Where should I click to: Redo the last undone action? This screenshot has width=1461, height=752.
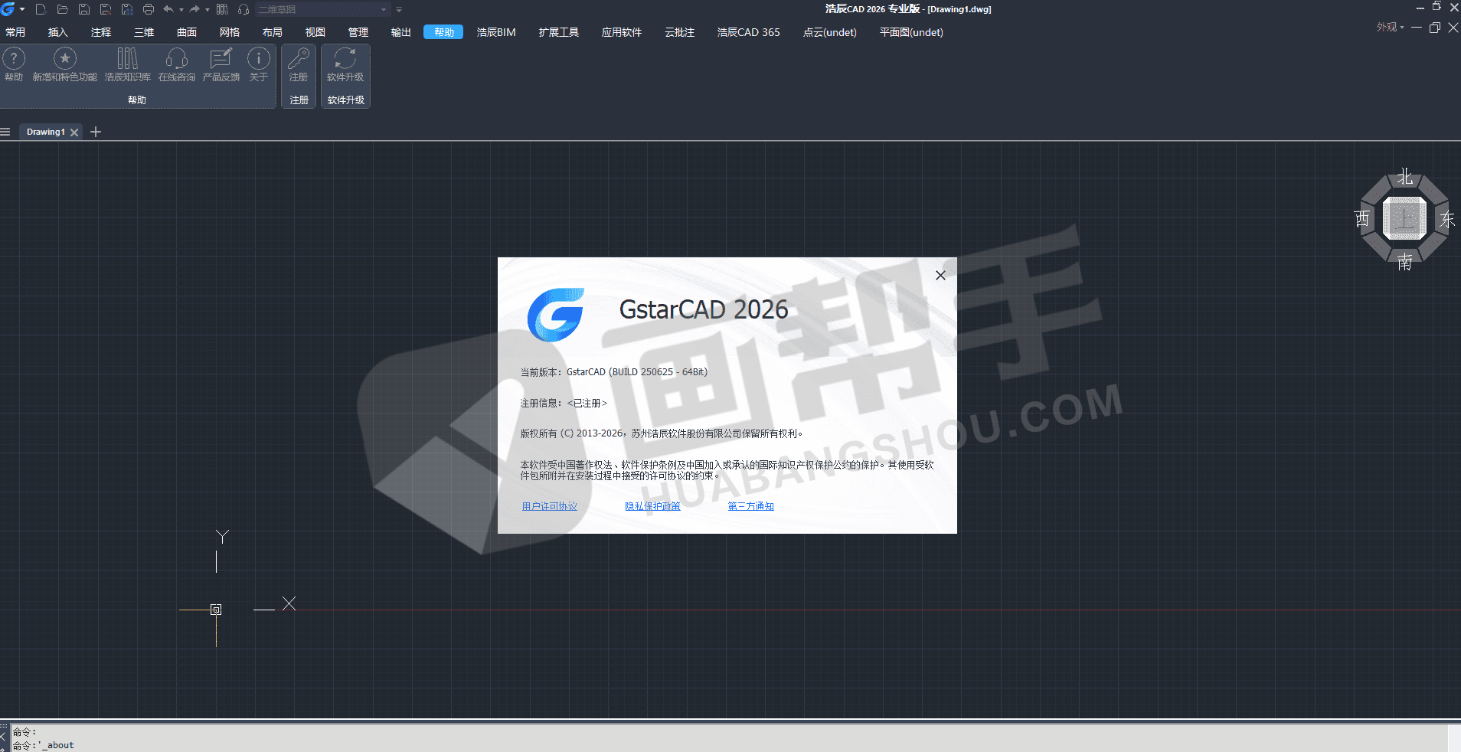click(194, 9)
